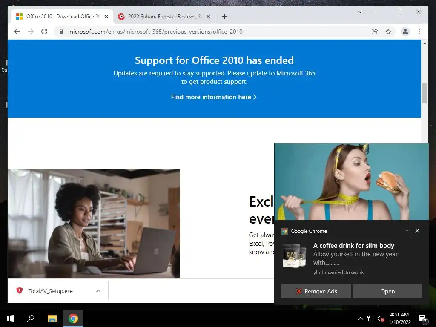
Task: Click the yhnbm.arriedstro.work source text
Action: pyautogui.click(x=338, y=272)
